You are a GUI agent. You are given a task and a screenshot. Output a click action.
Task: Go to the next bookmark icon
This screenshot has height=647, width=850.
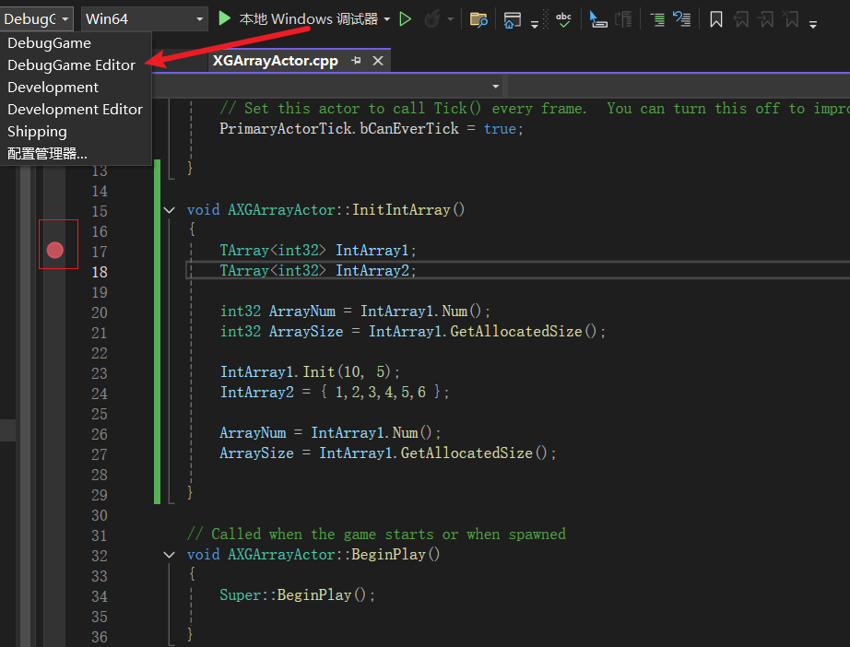[766, 20]
